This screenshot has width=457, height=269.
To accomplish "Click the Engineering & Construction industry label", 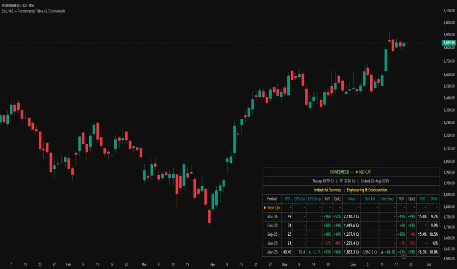I will (x=367, y=190).
